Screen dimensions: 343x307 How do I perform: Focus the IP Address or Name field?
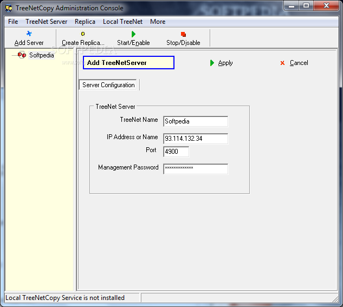pos(196,139)
